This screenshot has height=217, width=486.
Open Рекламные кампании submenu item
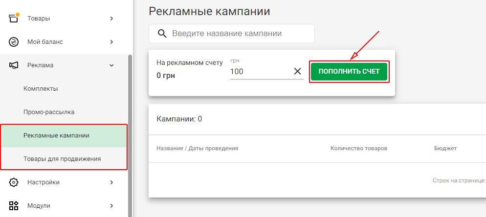tap(64, 136)
